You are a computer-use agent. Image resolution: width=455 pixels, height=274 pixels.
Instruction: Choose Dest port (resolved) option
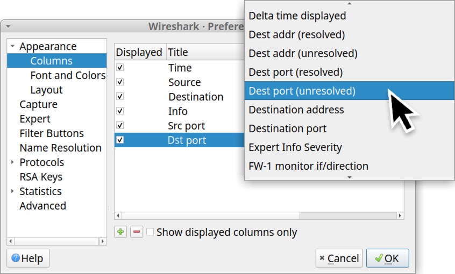(x=350, y=72)
